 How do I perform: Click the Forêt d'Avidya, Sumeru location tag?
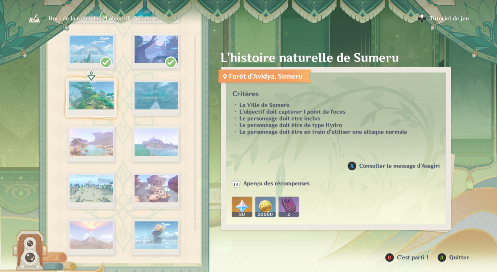click(x=265, y=76)
